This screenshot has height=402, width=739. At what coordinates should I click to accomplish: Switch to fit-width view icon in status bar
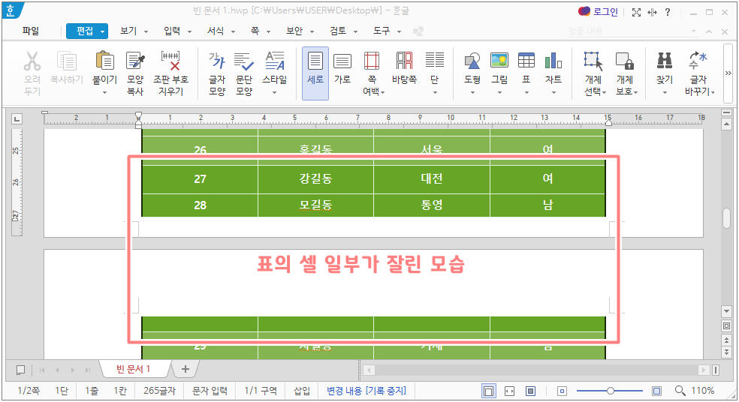click(x=509, y=391)
